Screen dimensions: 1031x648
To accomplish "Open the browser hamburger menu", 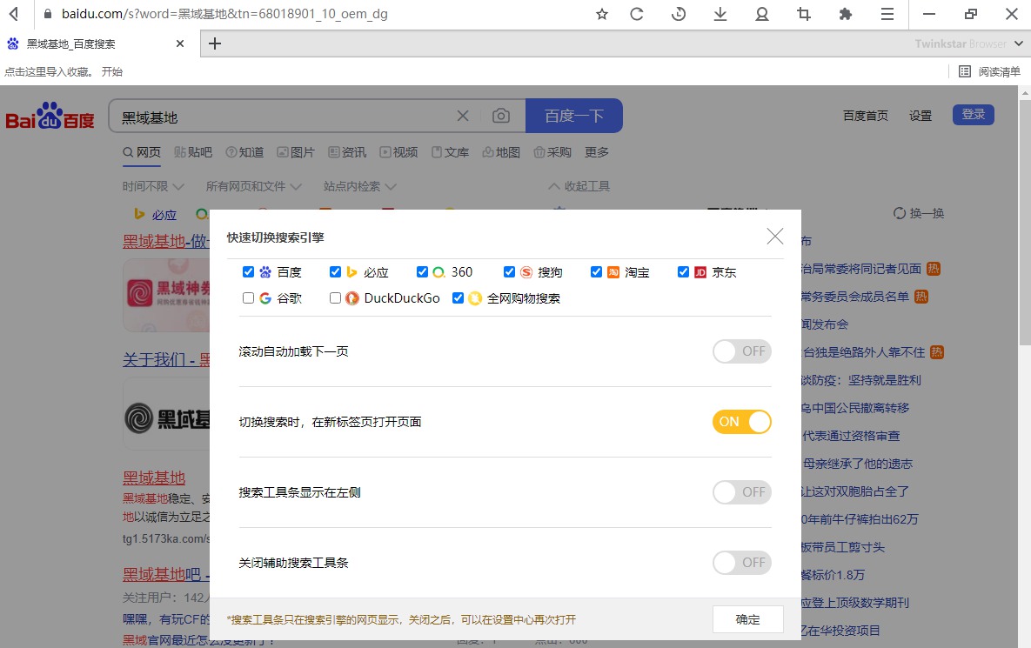I will tap(887, 14).
